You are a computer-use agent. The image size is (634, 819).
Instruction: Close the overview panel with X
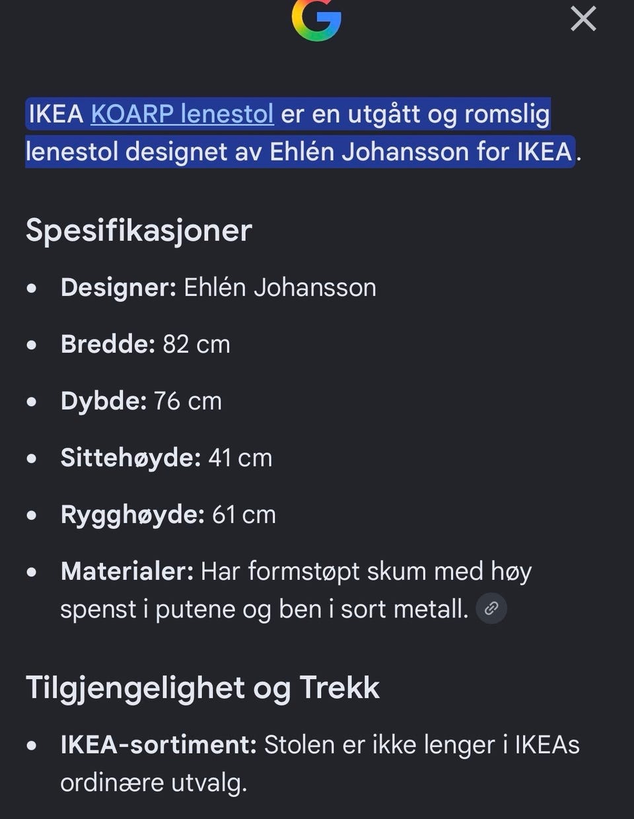click(x=583, y=18)
